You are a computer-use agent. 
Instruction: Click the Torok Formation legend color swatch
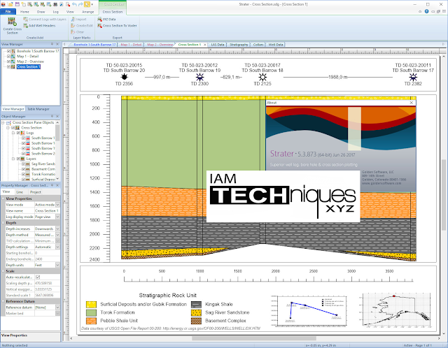click(91, 312)
